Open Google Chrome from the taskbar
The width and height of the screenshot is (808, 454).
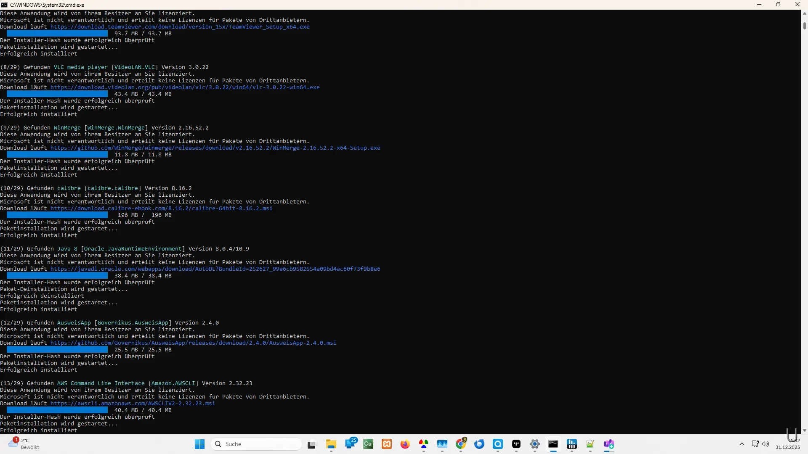[461, 444]
